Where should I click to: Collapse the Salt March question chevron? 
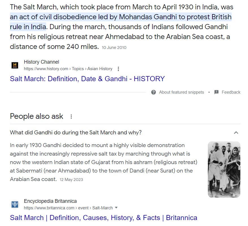coord(236,133)
